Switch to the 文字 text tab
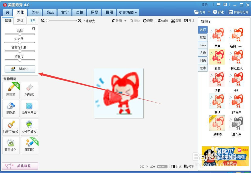The width and height of the screenshot is (251, 173). (x=65, y=13)
